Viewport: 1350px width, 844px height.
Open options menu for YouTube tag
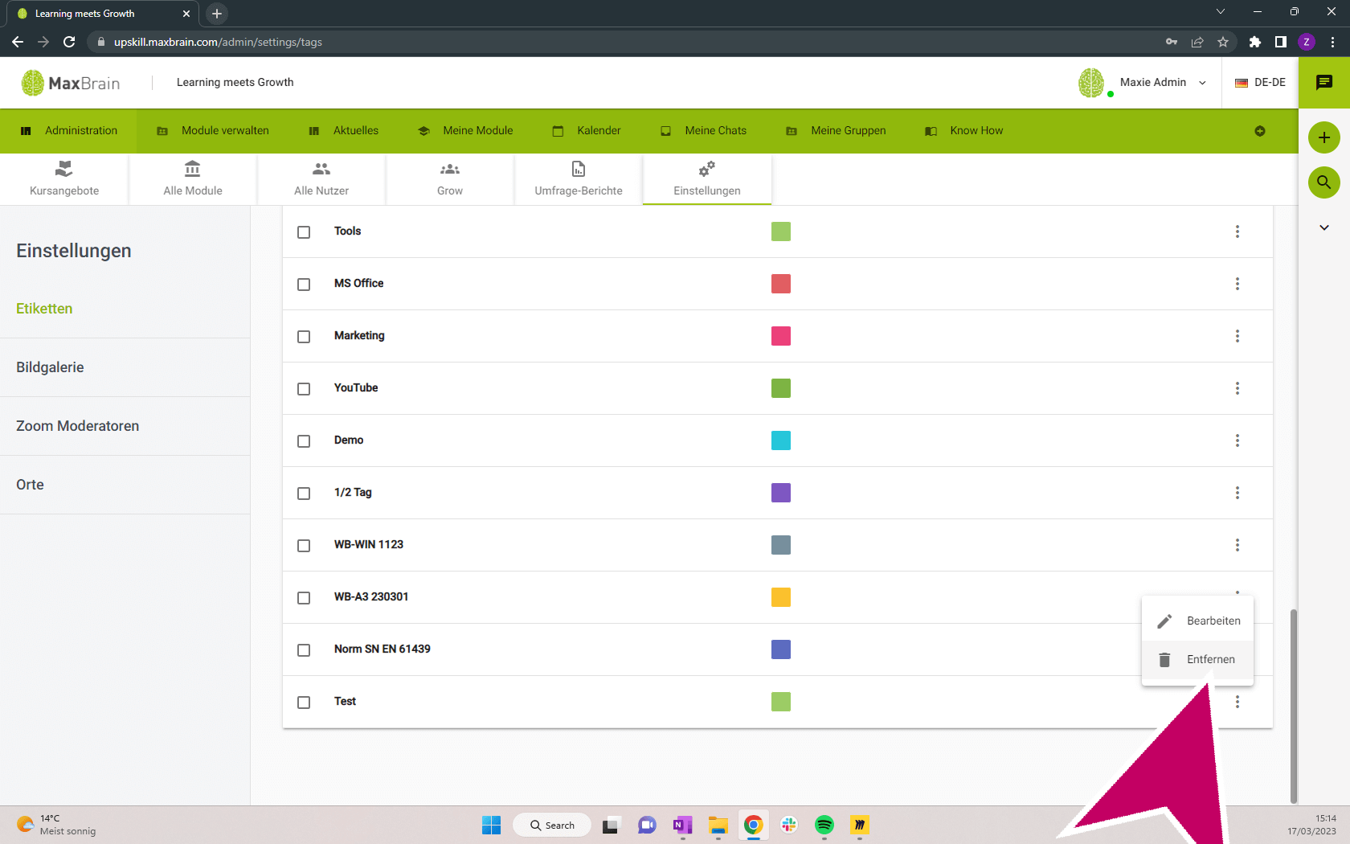(x=1237, y=388)
